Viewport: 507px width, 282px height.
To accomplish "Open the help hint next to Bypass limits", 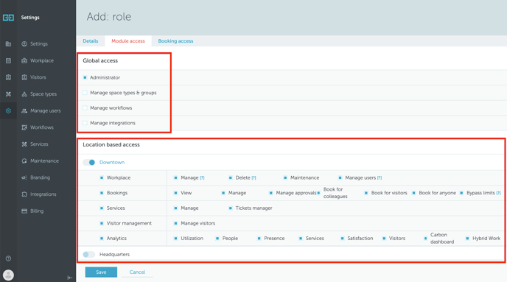I will (x=499, y=193).
